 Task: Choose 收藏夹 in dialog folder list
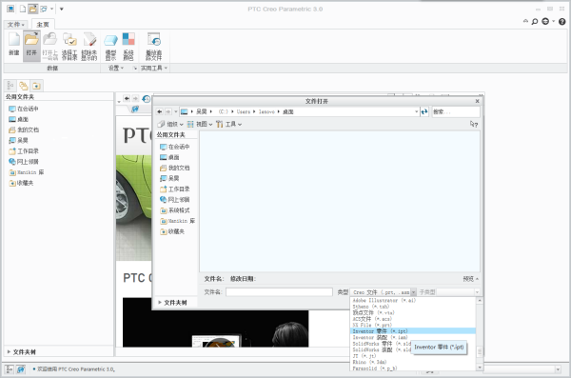pyautogui.click(x=172, y=231)
